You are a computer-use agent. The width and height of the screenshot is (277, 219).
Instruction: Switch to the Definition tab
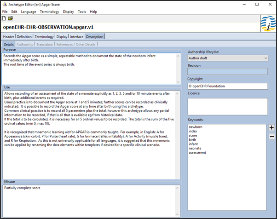24,37
